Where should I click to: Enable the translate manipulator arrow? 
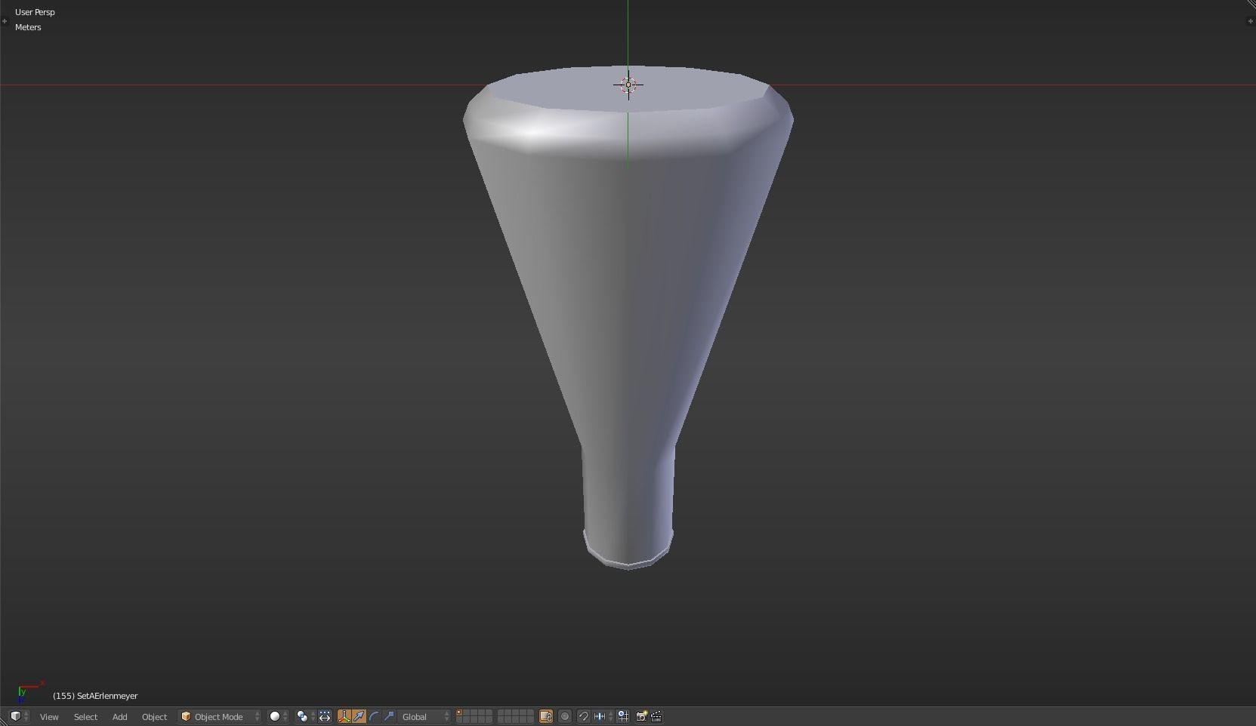click(359, 716)
